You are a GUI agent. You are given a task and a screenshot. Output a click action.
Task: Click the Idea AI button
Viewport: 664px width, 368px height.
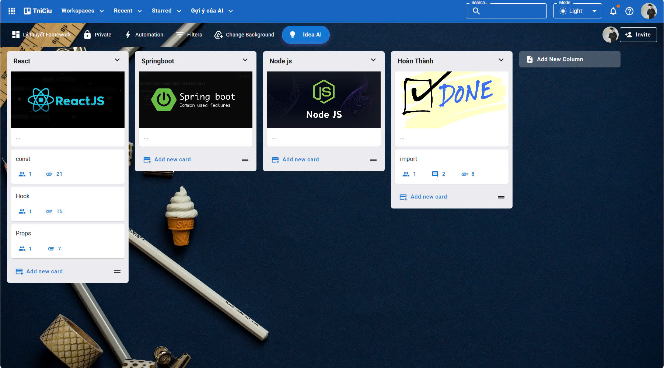[x=306, y=35]
